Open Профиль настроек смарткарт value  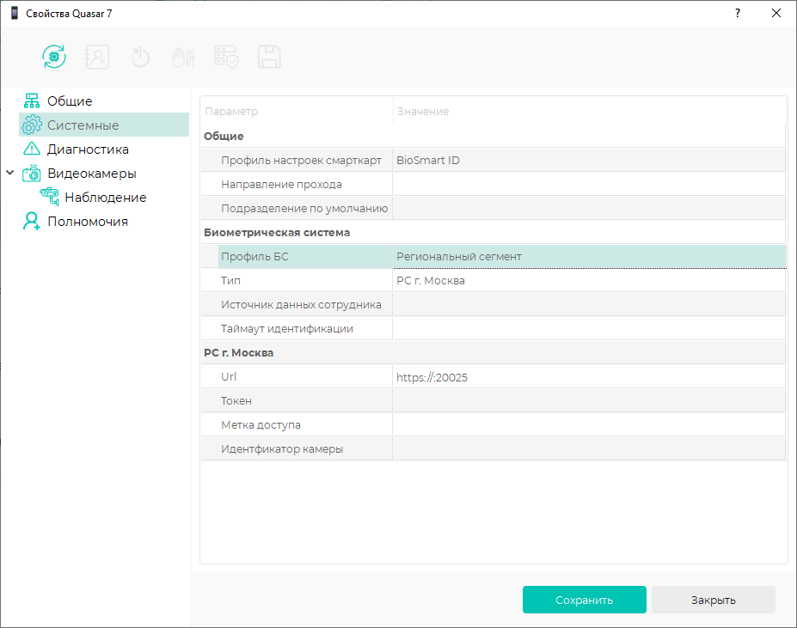(x=588, y=161)
